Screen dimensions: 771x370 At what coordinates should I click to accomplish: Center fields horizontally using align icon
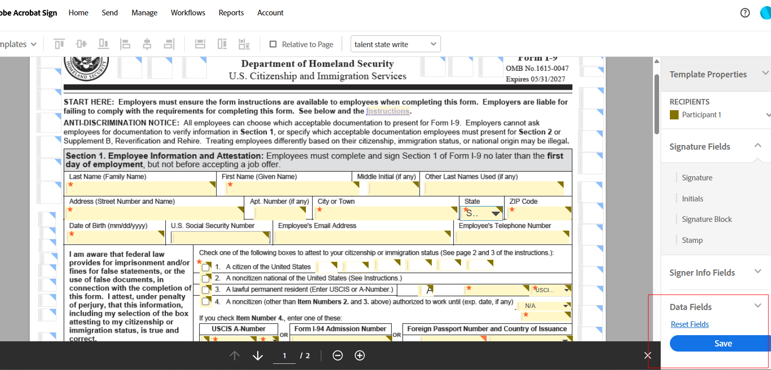point(147,44)
